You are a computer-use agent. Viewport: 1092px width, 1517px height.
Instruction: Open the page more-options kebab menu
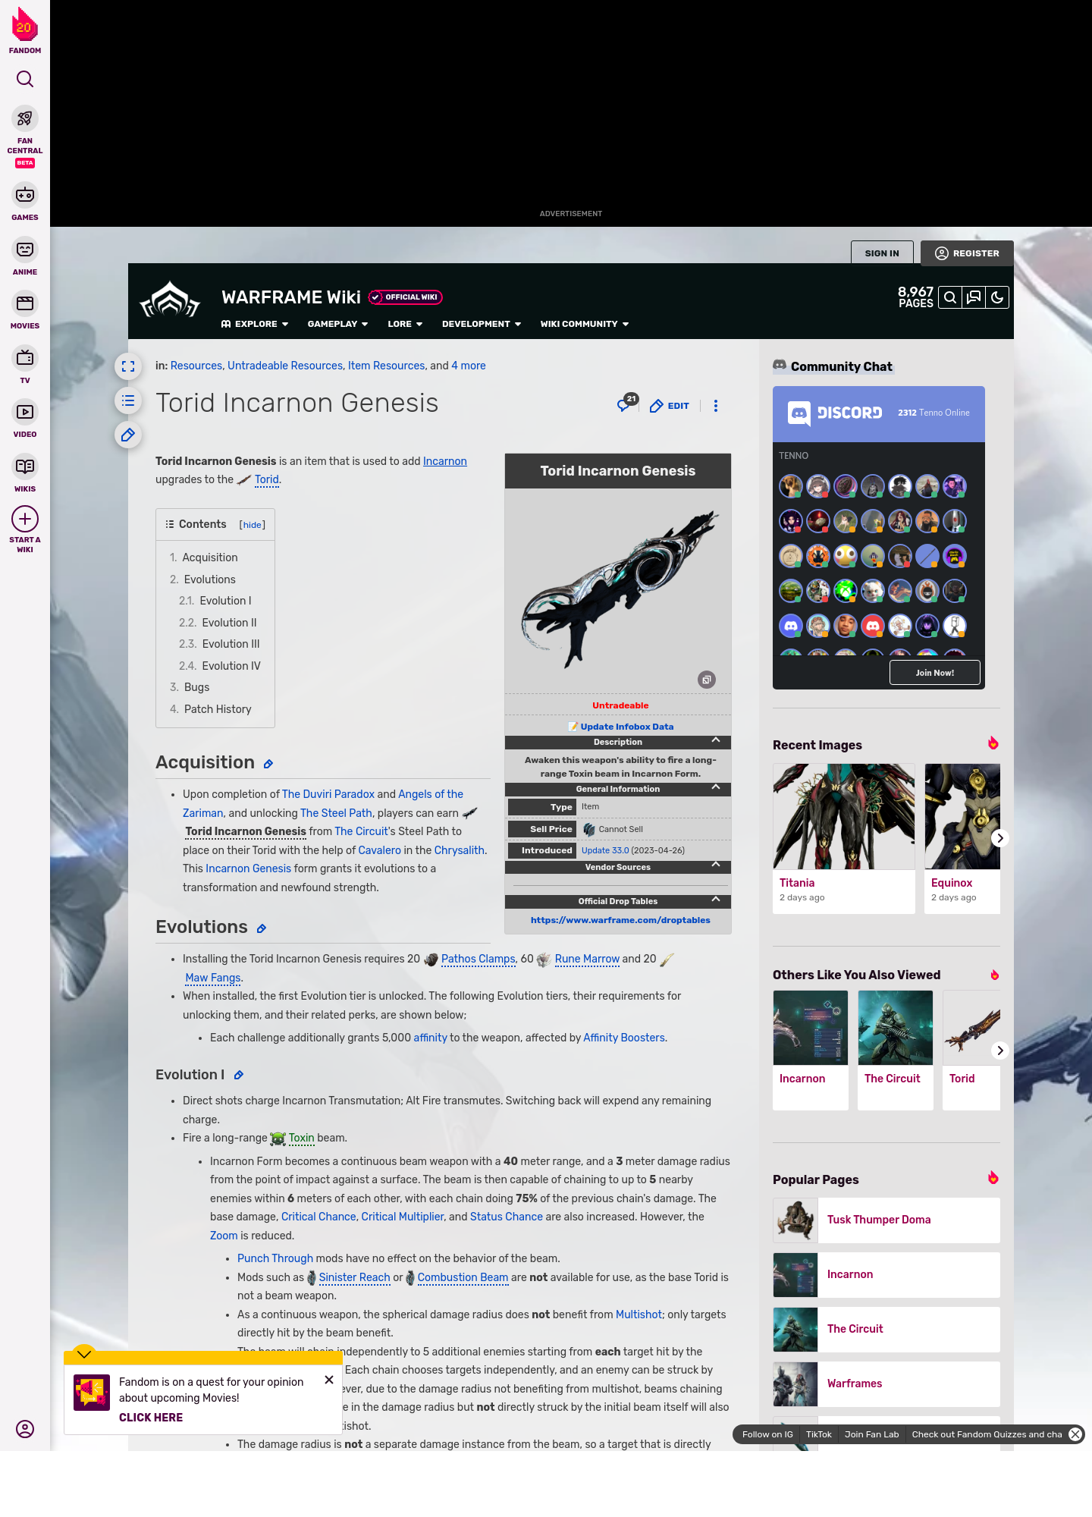(716, 406)
